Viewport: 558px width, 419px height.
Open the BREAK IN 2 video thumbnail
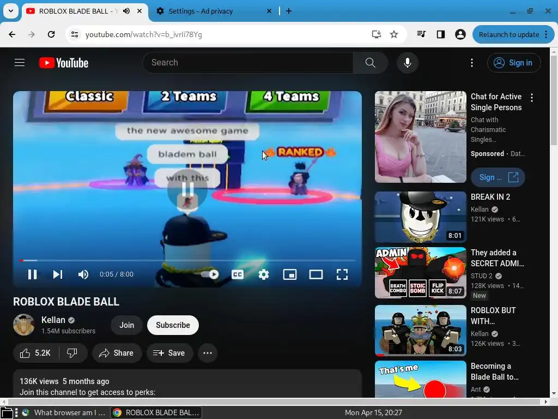pos(420,217)
